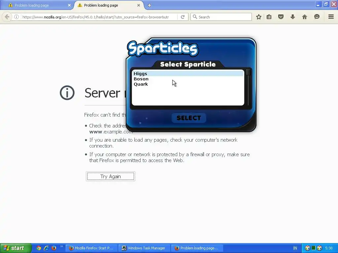The width and height of the screenshot is (338, 253).
Task: Launch Internet Explorer from quick launch
Action: 46,248
